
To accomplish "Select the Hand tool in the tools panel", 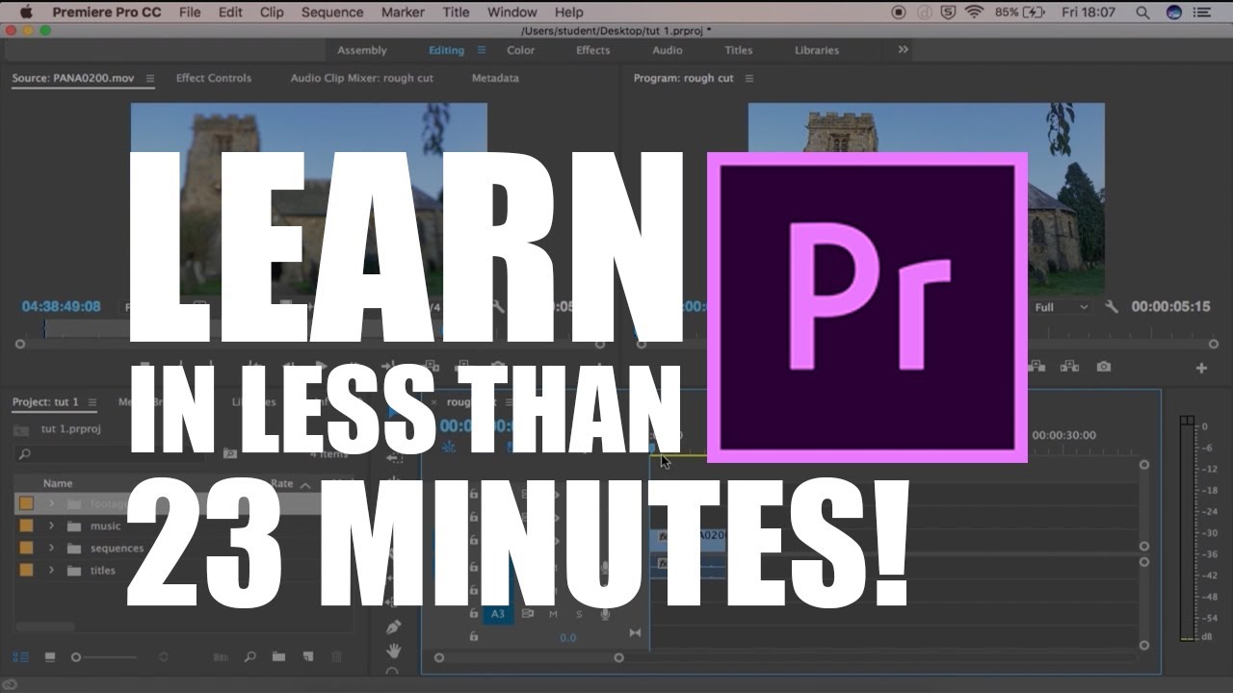I will (393, 651).
